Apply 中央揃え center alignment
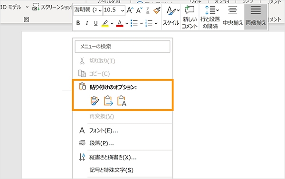 point(233,17)
